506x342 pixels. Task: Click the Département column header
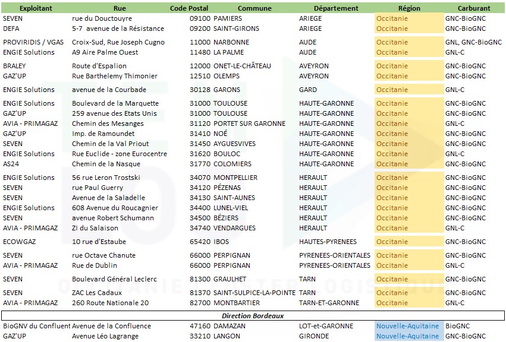(x=336, y=8)
